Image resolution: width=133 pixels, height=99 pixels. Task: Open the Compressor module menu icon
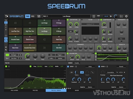pyautogui.click(x=113, y=20)
